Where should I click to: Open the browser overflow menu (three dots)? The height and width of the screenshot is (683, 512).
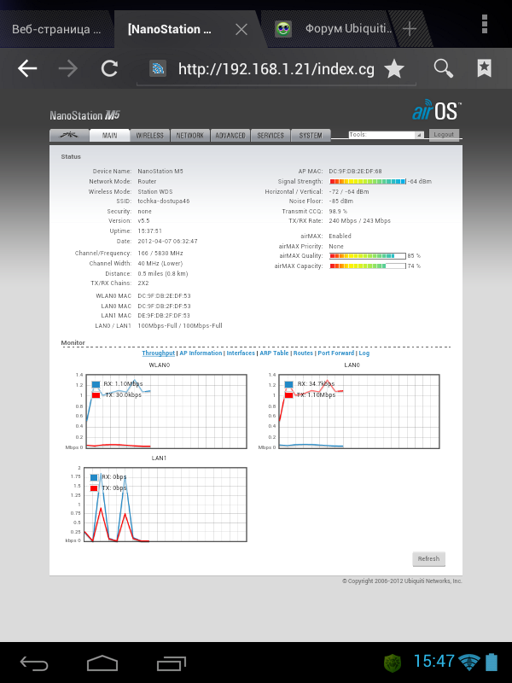[x=485, y=24]
